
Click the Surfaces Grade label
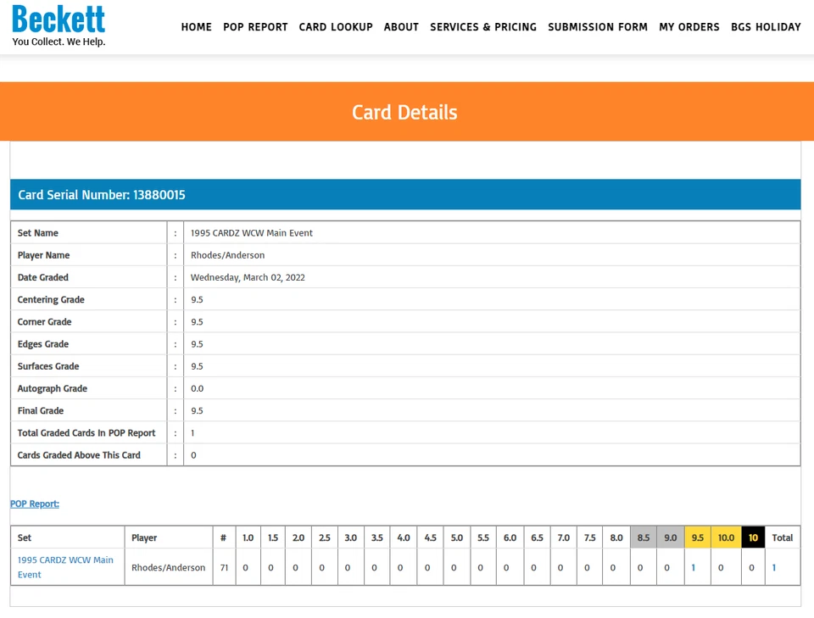(x=48, y=366)
